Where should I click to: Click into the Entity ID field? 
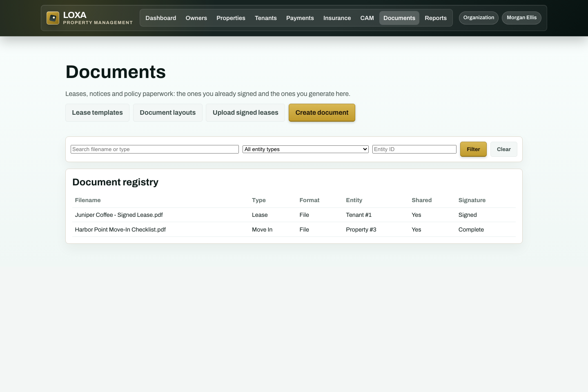(x=414, y=149)
